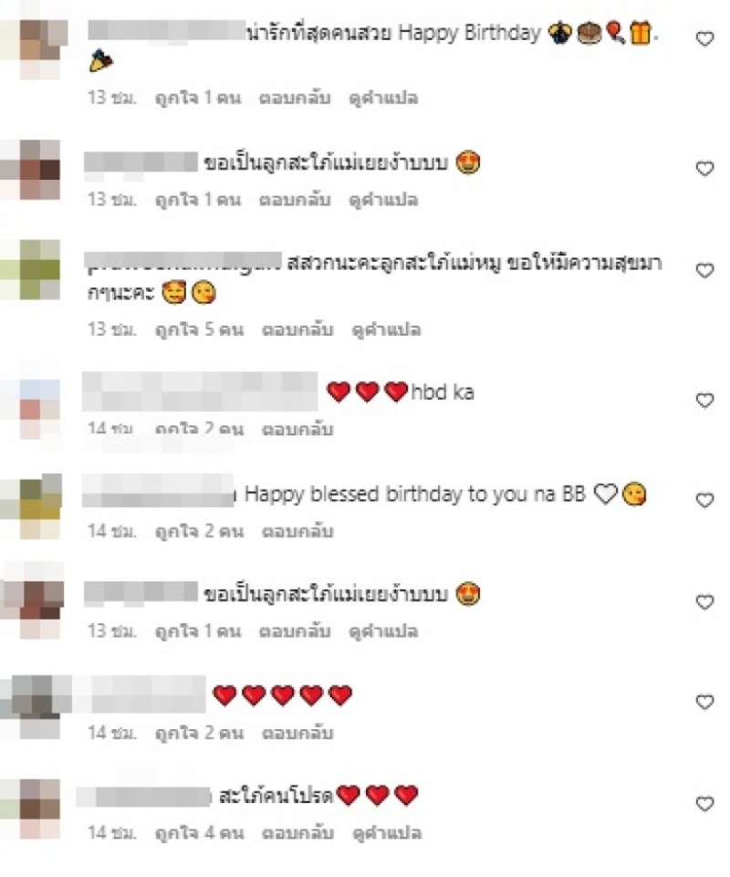Viewport: 730px width, 877px height.
Task: Open avatar of the hbd ka commenter
Action: click(40, 409)
